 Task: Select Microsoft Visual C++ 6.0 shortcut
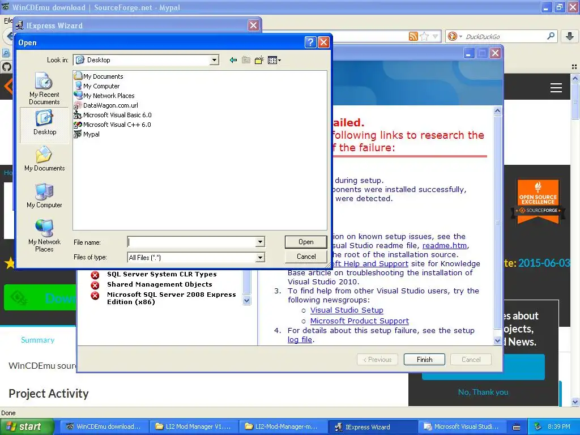[x=113, y=124]
